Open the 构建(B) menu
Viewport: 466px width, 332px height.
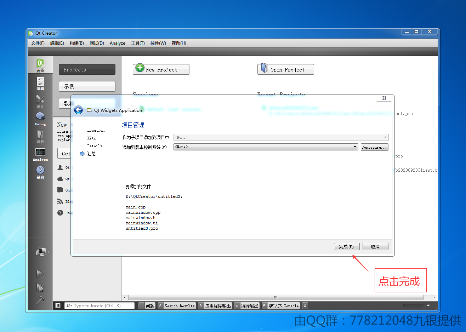(76, 43)
